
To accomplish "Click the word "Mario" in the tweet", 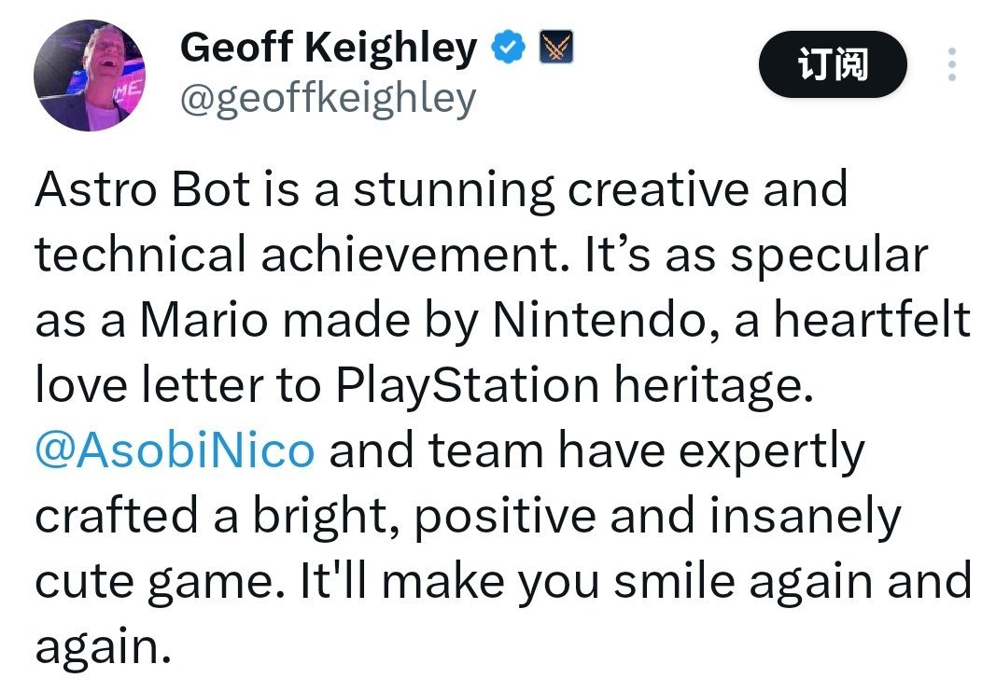I will 203,320.
